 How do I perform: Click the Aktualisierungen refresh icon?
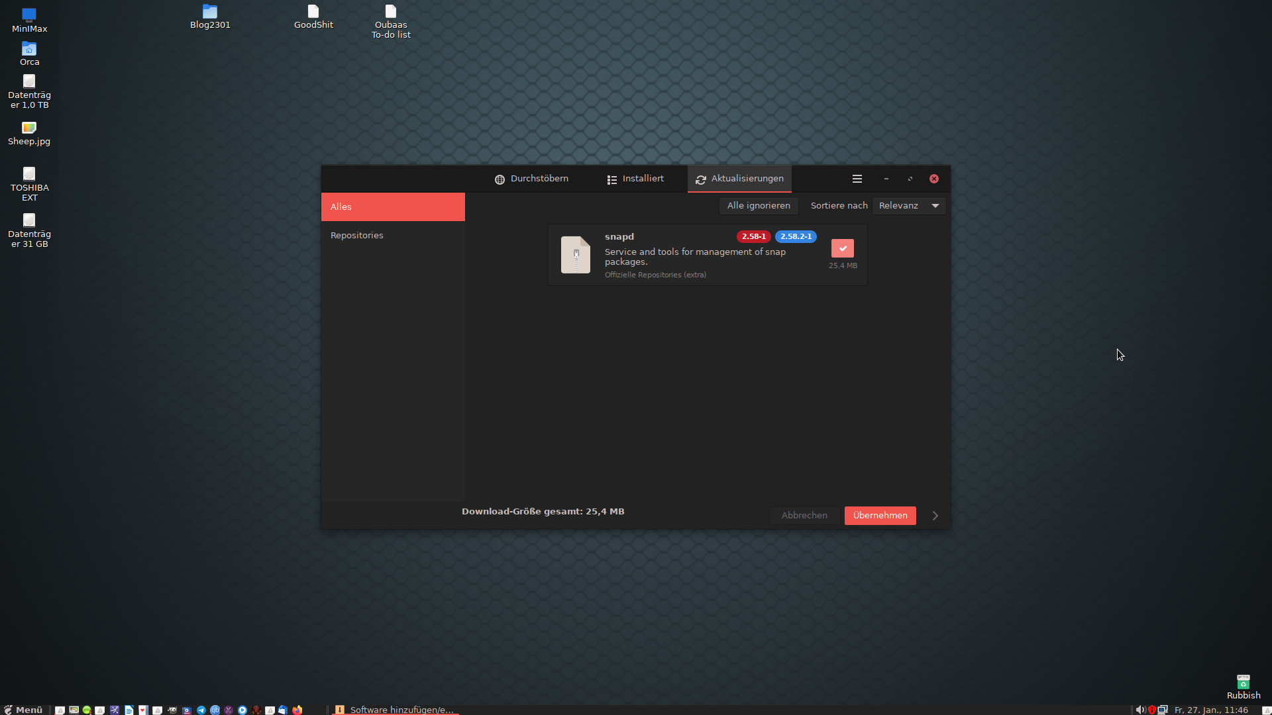[700, 179]
